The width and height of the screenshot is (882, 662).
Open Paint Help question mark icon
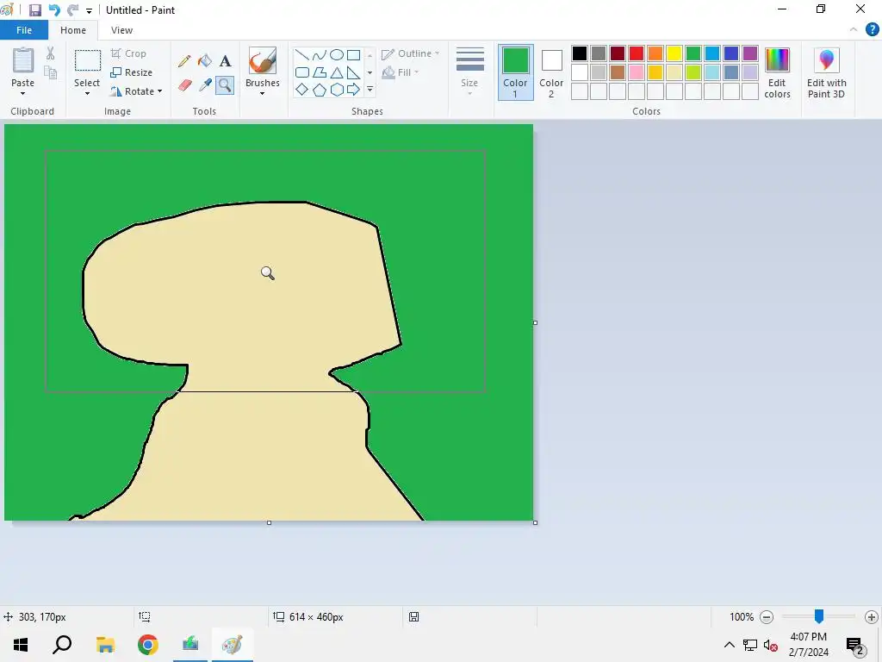pos(872,30)
